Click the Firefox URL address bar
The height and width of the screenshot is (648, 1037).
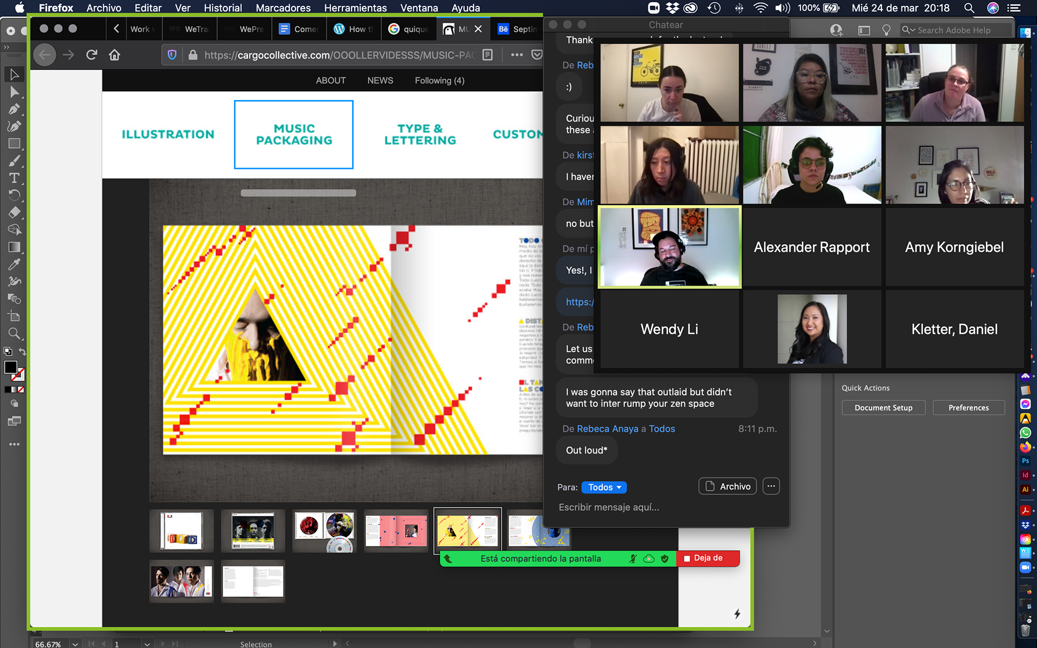pyautogui.click(x=339, y=55)
